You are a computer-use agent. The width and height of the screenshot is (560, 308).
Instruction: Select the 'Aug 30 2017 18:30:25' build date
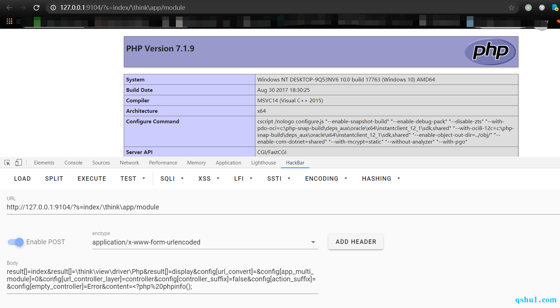(x=283, y=90)
